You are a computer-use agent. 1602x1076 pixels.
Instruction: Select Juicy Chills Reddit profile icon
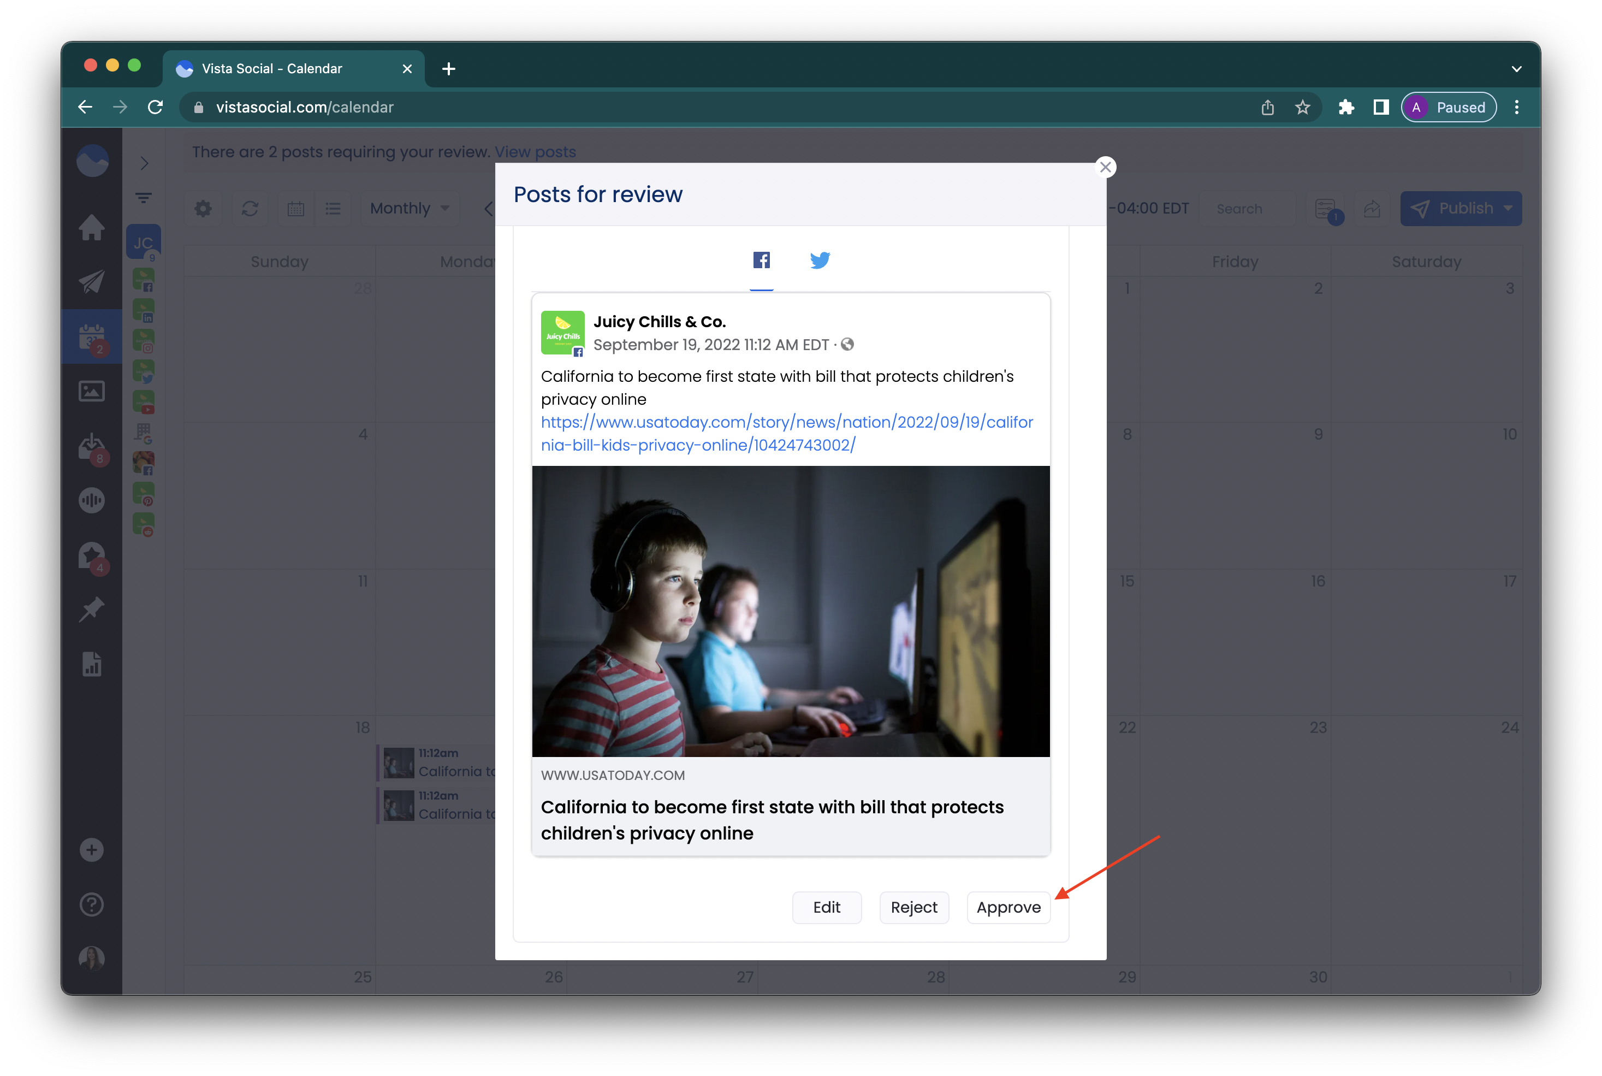click(144, 524)
